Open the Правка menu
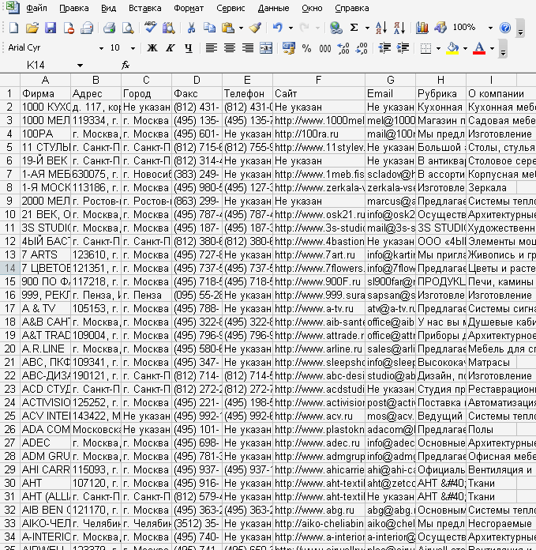The image size is (536, 550). [74, 8]
